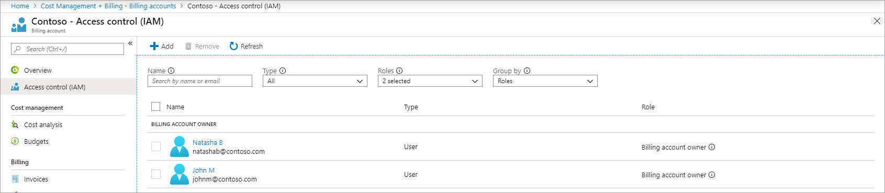Open Budgets menu item
Image resolution: width=885 pixels, height=193 pixels.
tap(68, 141)
